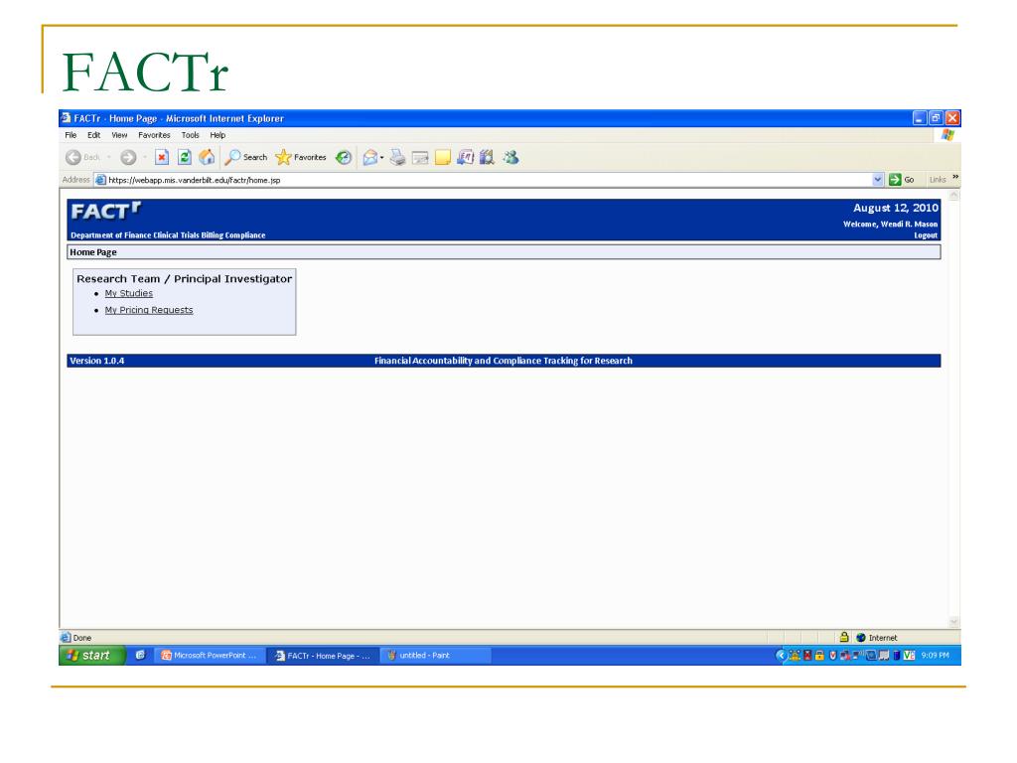Viewport: 1017px width, 763px height.
Task: Expand the Back button history dropdown
Action: [109, 158]
